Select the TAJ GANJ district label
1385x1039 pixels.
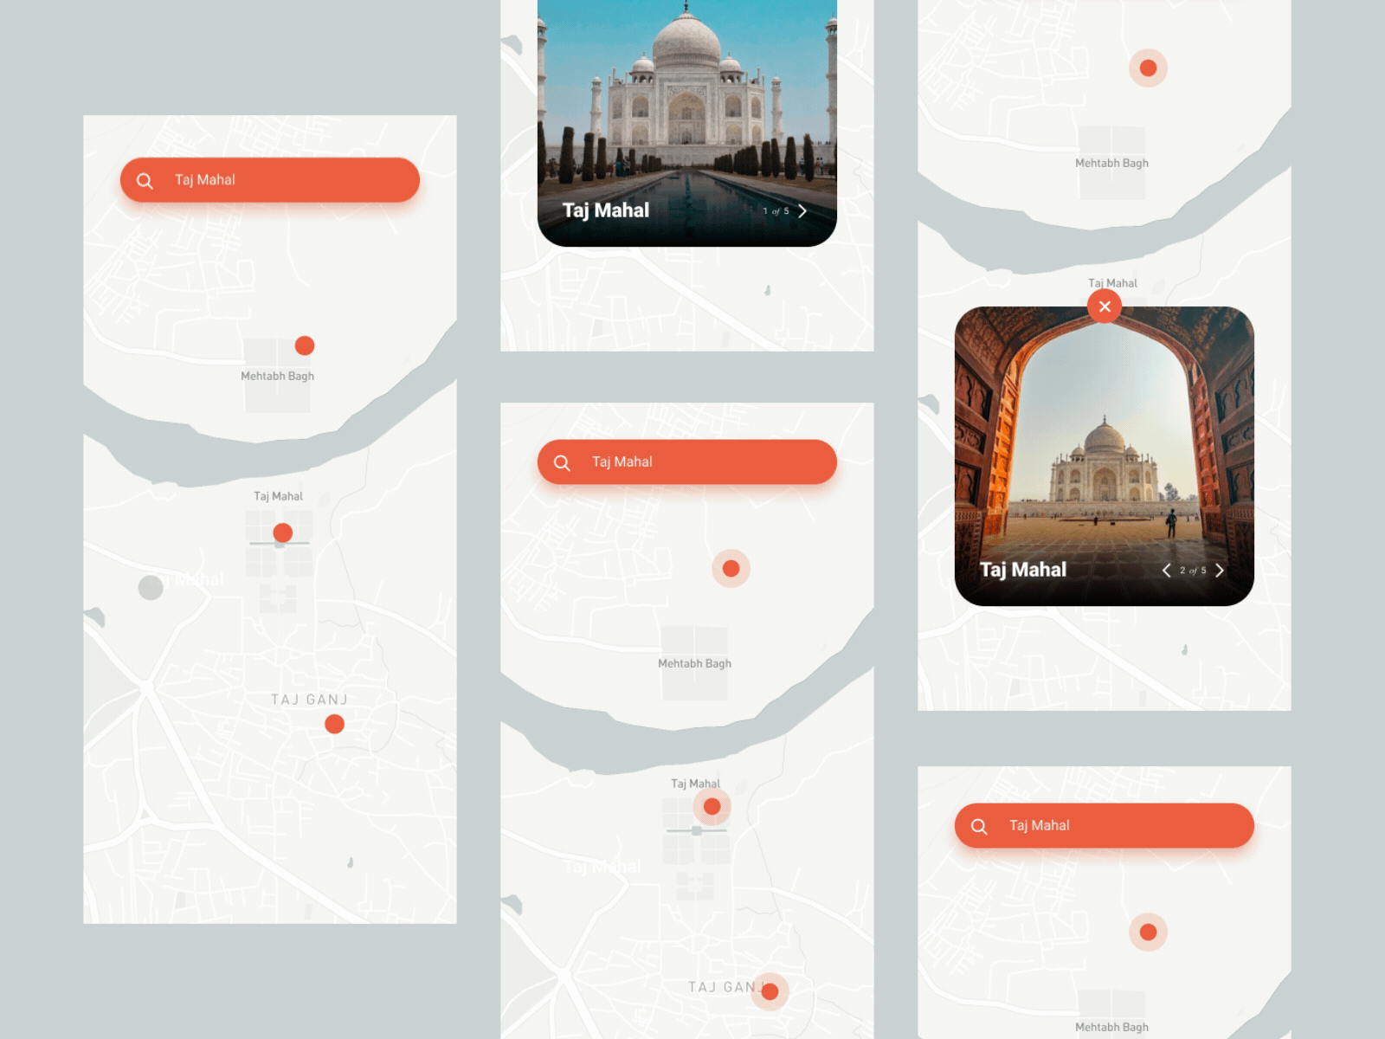[x=309, y=699]
